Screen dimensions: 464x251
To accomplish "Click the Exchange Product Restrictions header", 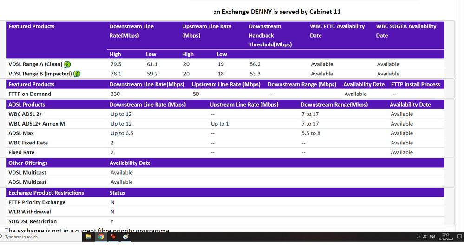I will pyautogui.click(x=46, y=193).
